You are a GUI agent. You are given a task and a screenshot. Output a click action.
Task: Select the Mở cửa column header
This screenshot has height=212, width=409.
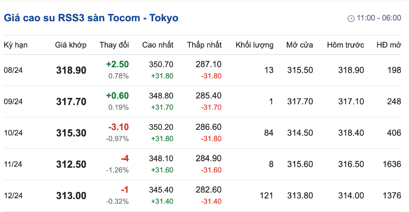(x=300, y=45)
